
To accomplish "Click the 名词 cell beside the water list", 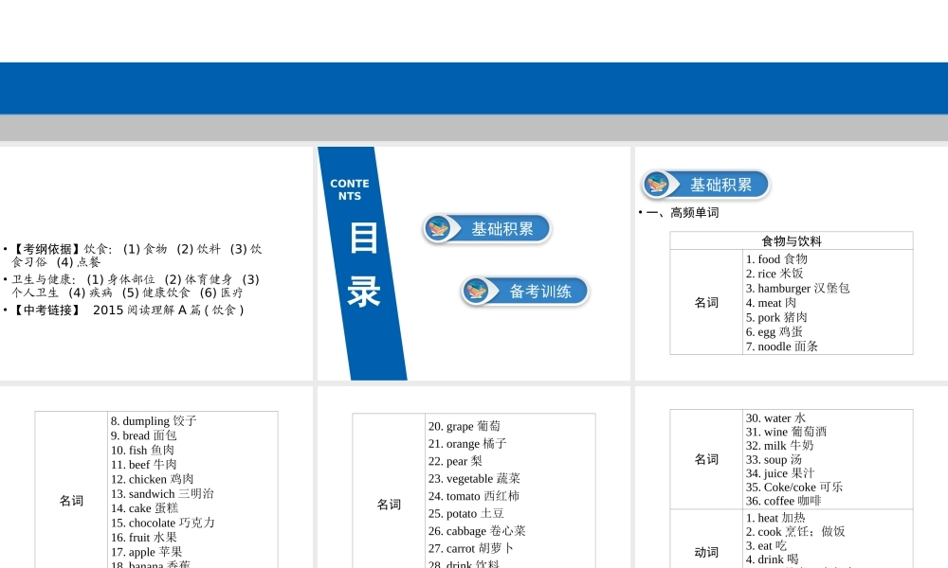I will (706, 459).
